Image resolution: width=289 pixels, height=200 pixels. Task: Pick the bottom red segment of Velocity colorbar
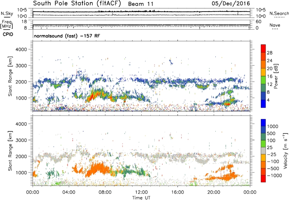coord(263,179)
